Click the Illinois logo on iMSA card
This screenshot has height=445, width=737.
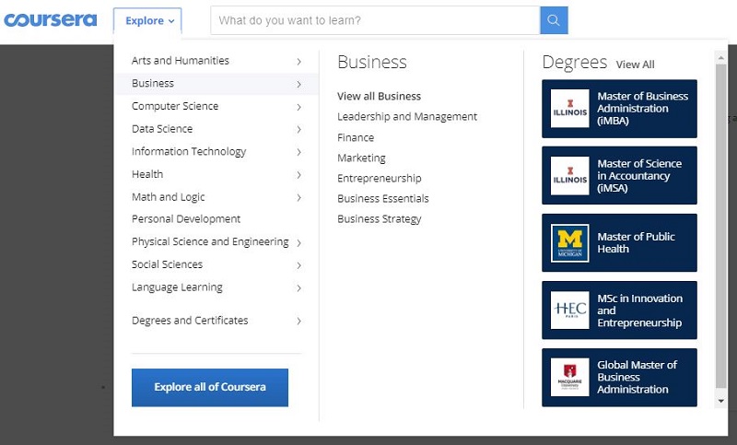coord(569,176)
